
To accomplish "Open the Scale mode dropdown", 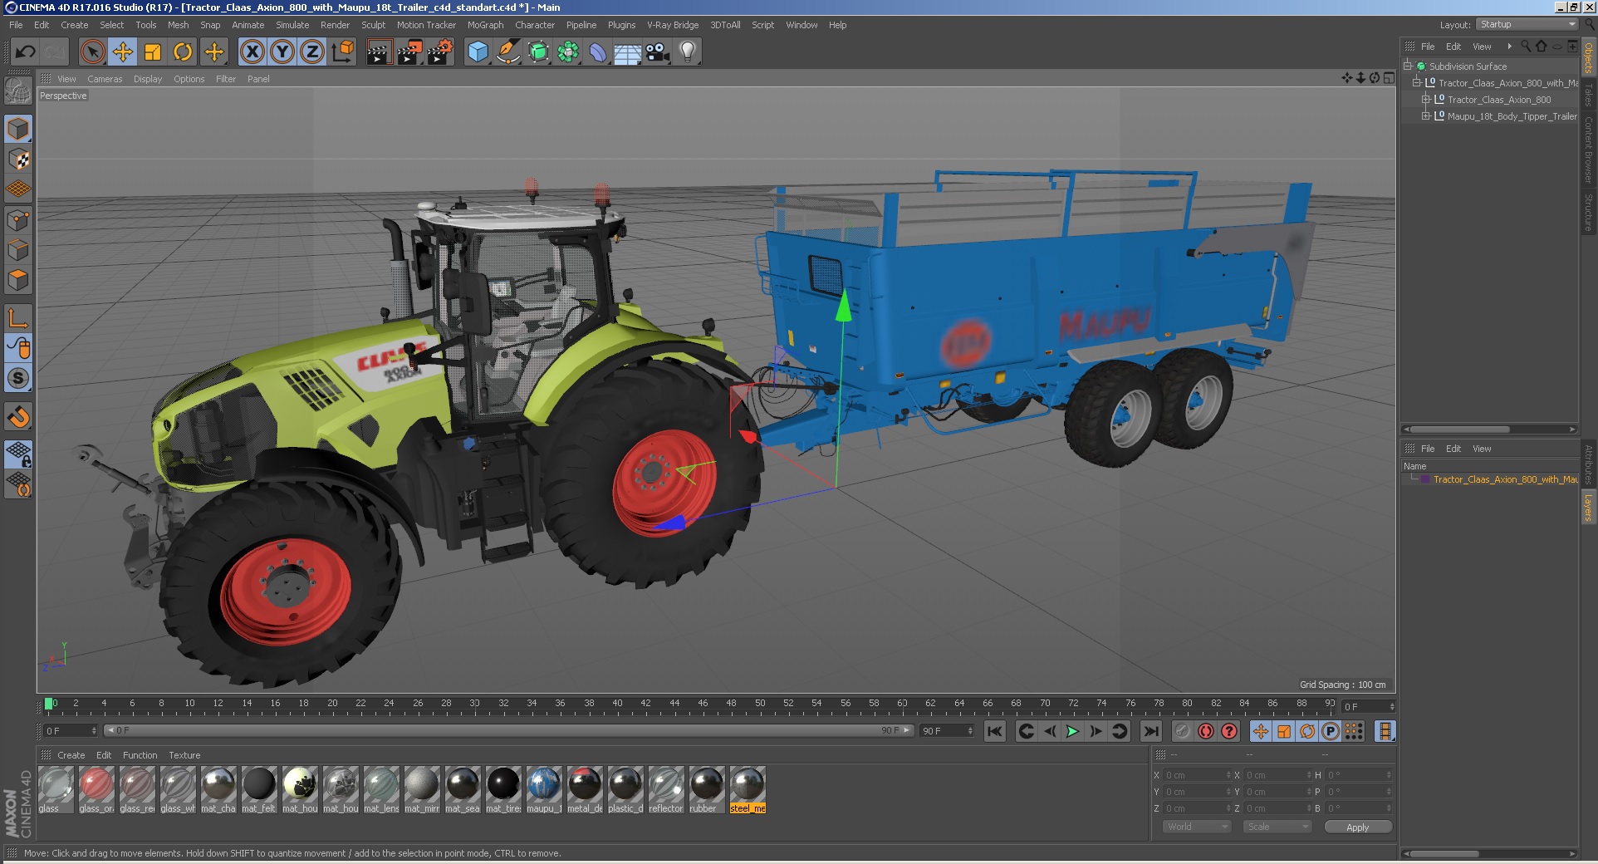I will pos(1277,827).
